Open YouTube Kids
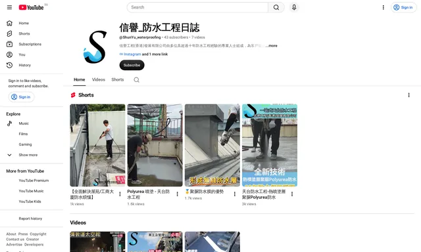421x252 pixels. [30, 201]
